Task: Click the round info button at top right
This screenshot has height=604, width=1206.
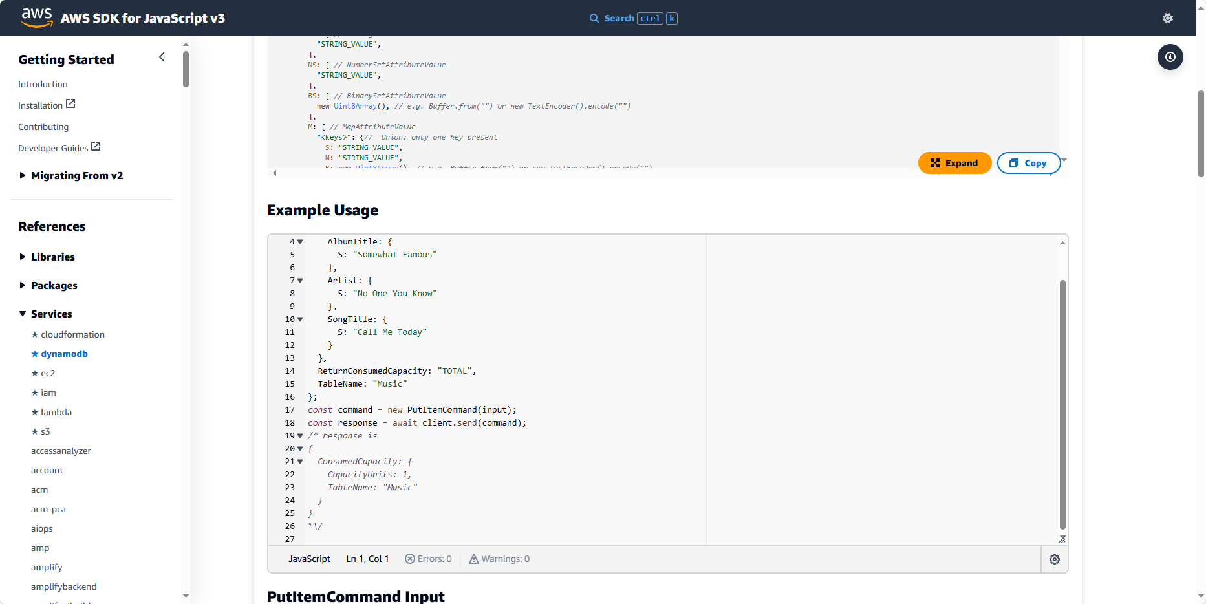Action: pyautogui.click(x=1170, y=57)
